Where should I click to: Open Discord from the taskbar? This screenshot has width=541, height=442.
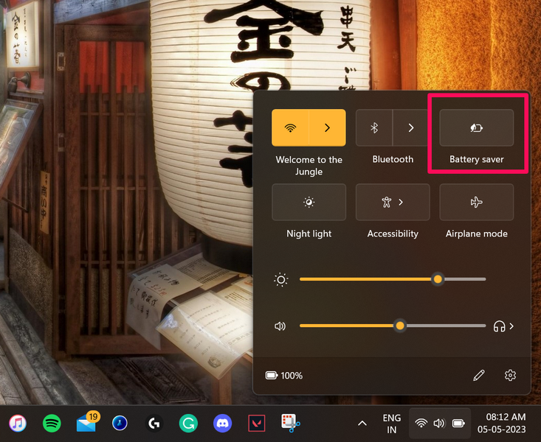pyautogui.click(x=222, y=423)
